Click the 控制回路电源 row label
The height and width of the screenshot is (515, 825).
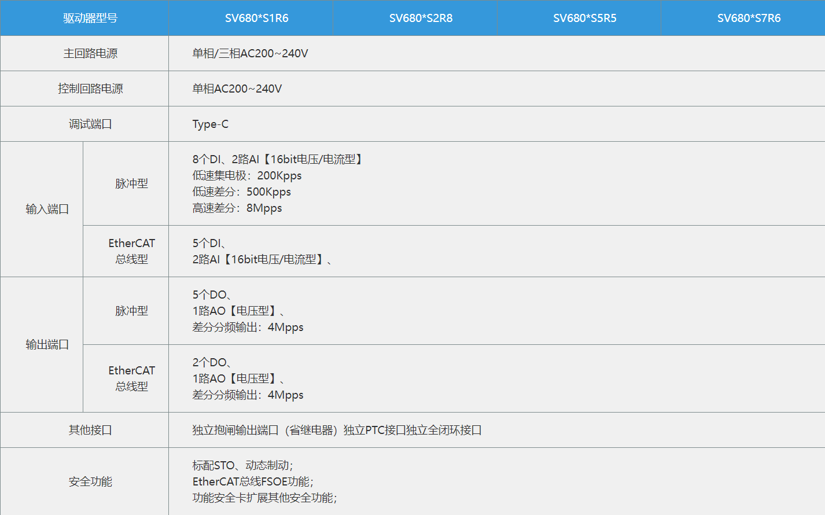coord(90,89)
